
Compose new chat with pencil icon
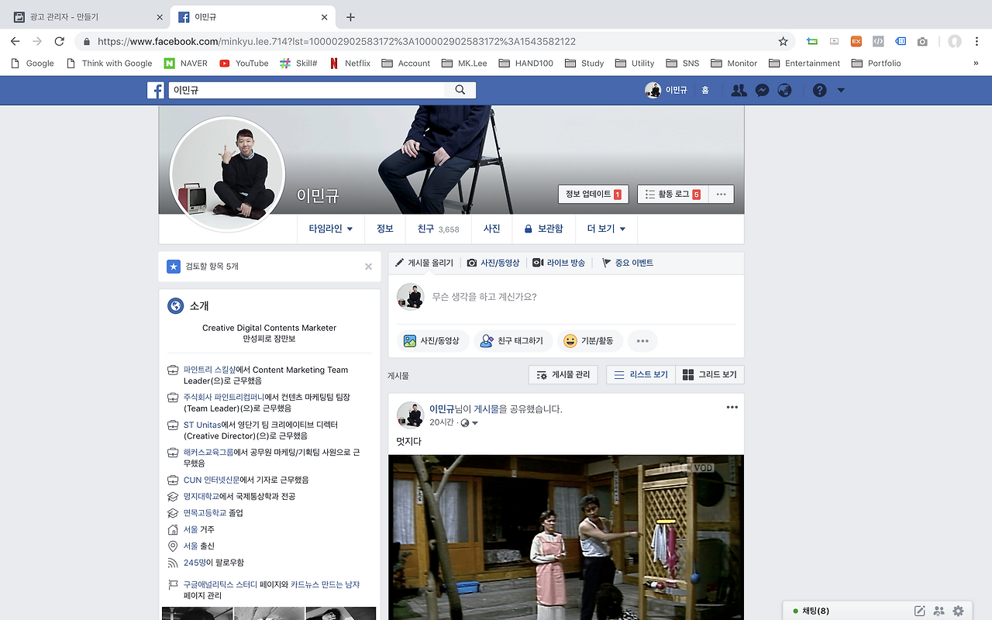point(918,611)
